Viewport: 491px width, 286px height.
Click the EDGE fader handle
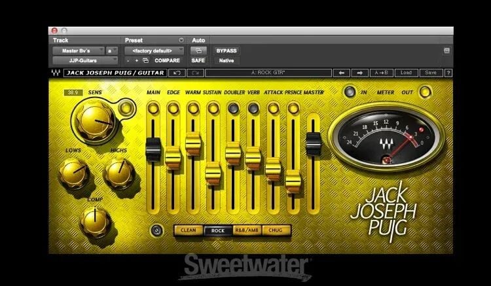tap(173, 158)
